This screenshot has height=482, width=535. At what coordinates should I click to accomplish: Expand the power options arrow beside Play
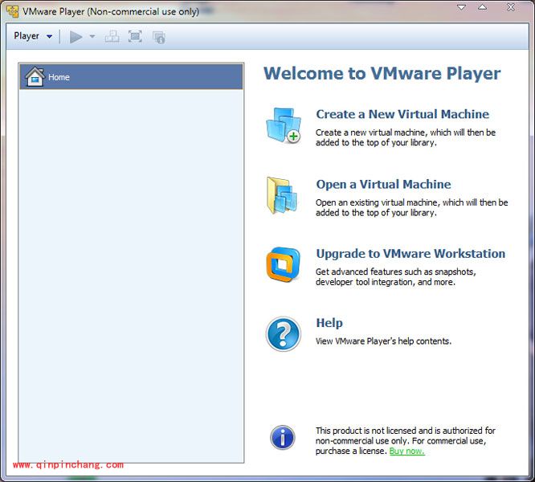pyautogui.click(x=92, y=36)
